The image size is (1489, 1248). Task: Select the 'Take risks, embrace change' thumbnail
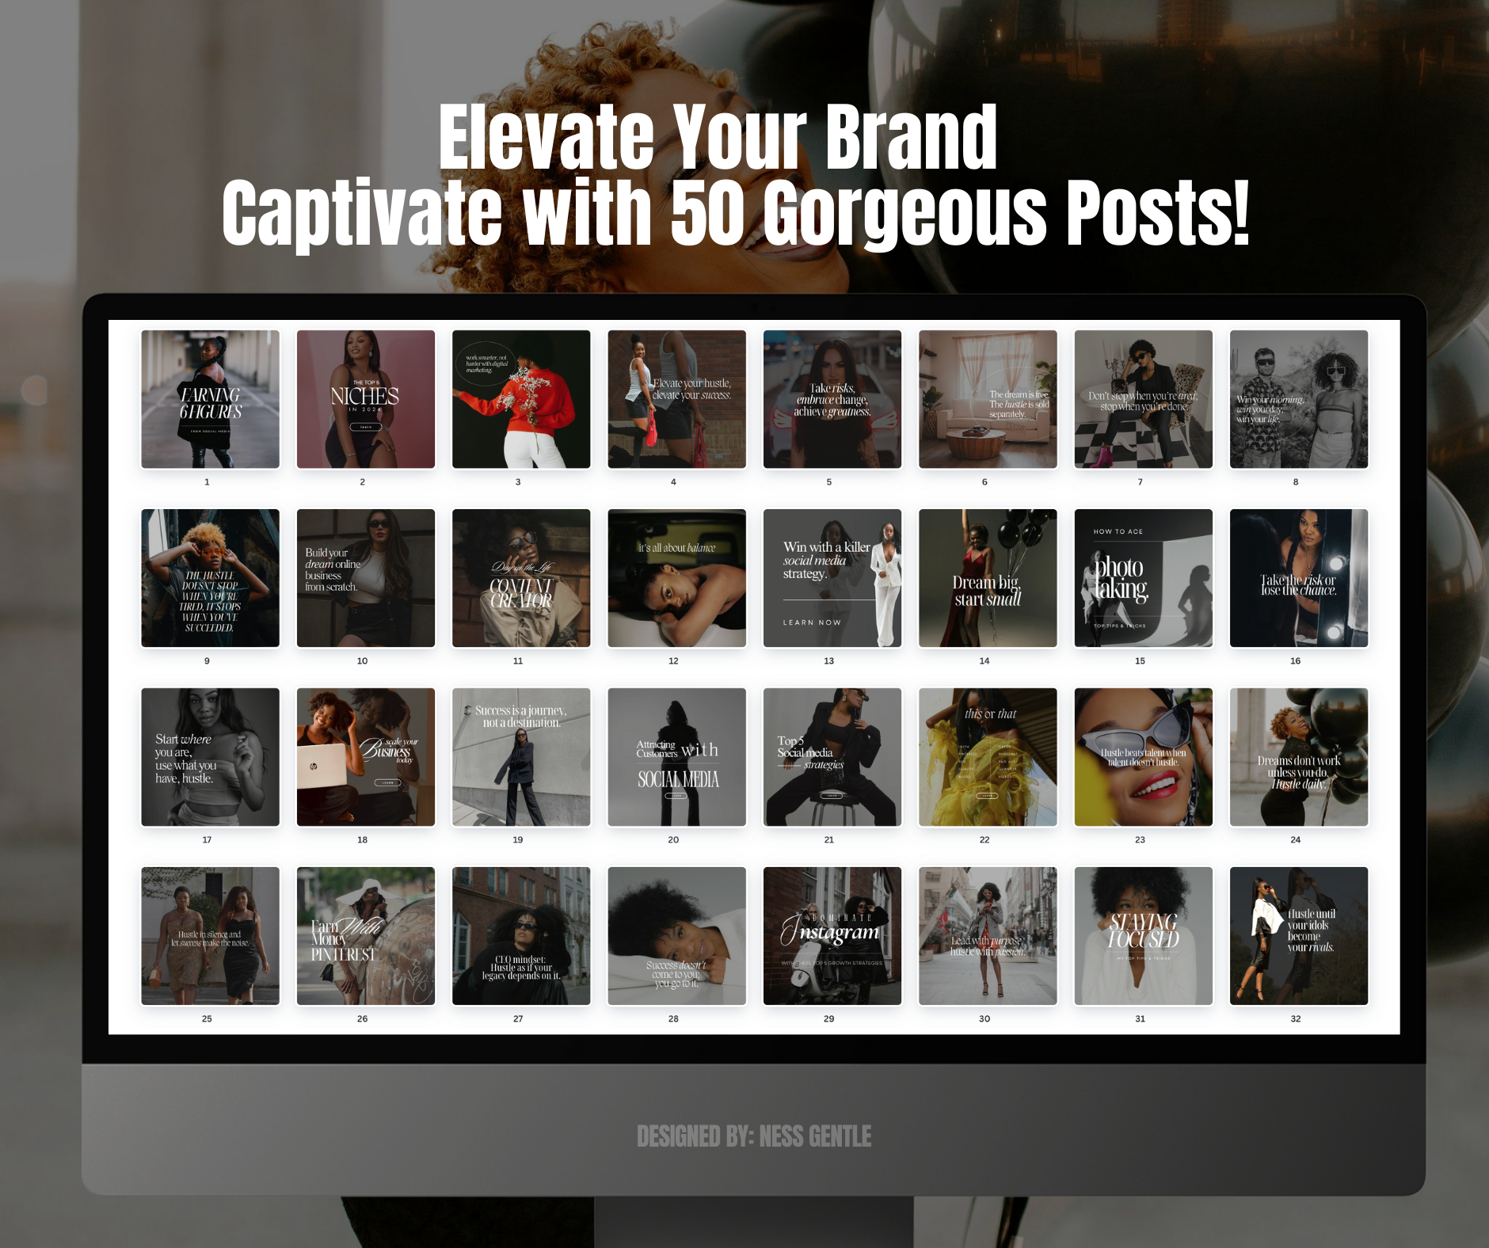click(x=832, y=399)
